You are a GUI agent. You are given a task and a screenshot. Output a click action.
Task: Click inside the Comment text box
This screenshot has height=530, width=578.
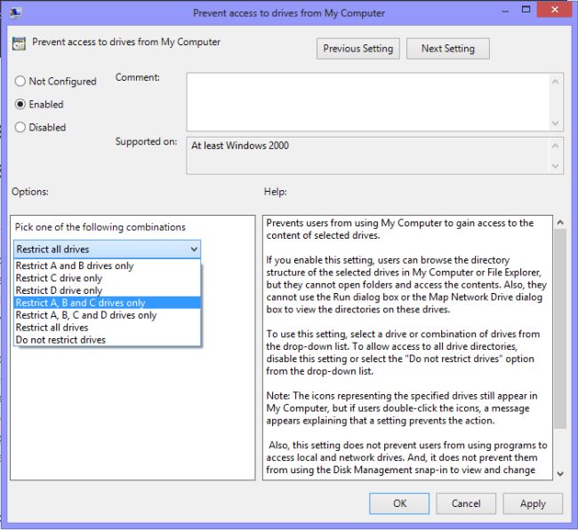(368, 102)
